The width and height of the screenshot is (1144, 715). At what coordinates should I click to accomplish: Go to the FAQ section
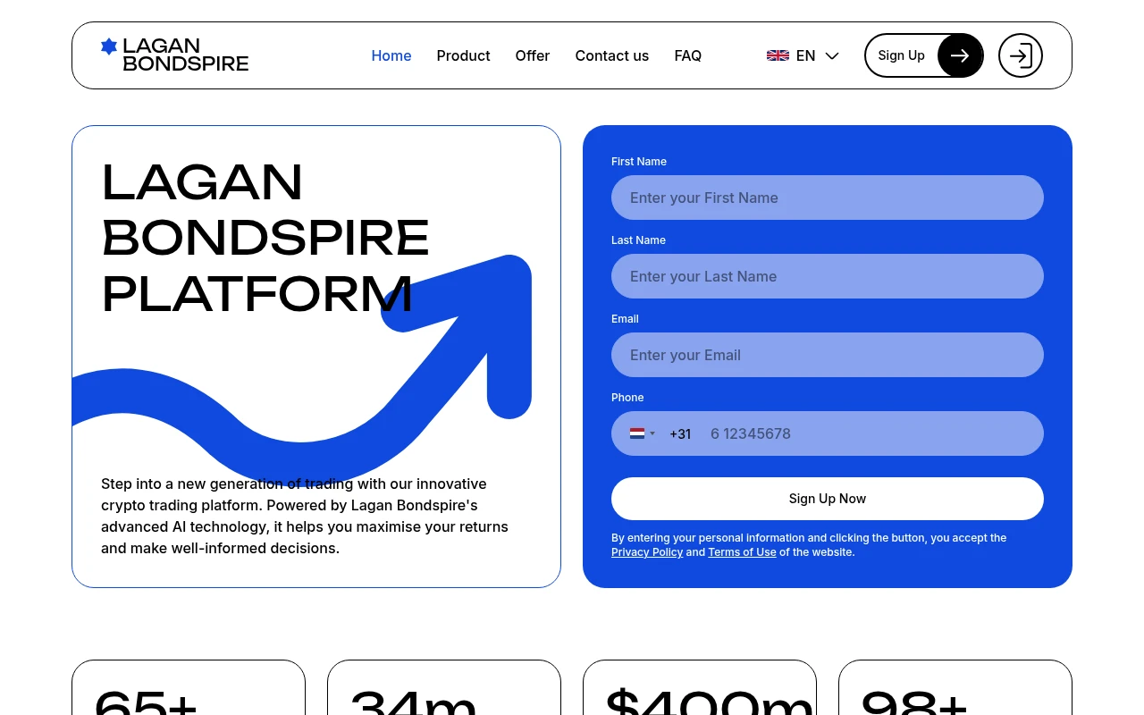[x=687, y=55]
